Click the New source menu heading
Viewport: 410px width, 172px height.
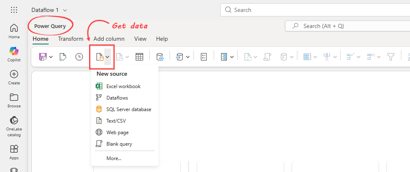click(x=112, y=74)
